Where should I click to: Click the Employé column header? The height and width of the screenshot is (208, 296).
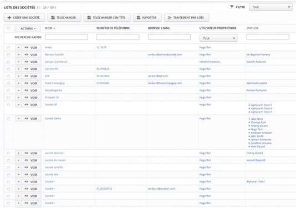pyautogui.click(x=252, y=28)
